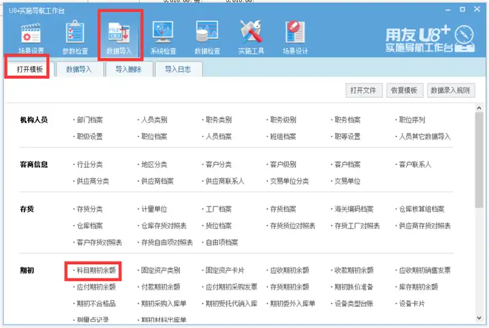Open the 数据录入规则 button
Screen dimensions: 489x328
coord(451,90)
